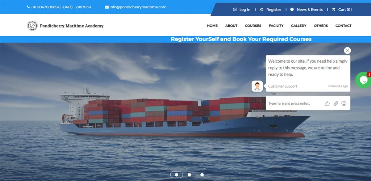Click the News & Events info icon
The height and width of the screenshot is (181, 371).
pos(292,9)
